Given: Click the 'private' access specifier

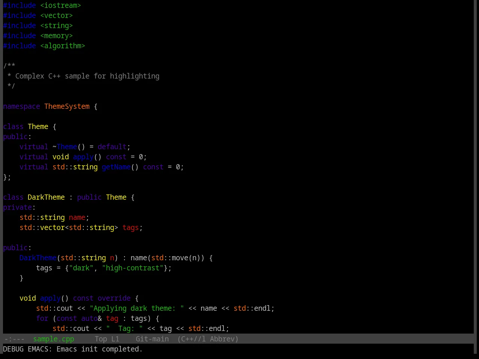Looking at the screenshot, I should pos(17,208).
